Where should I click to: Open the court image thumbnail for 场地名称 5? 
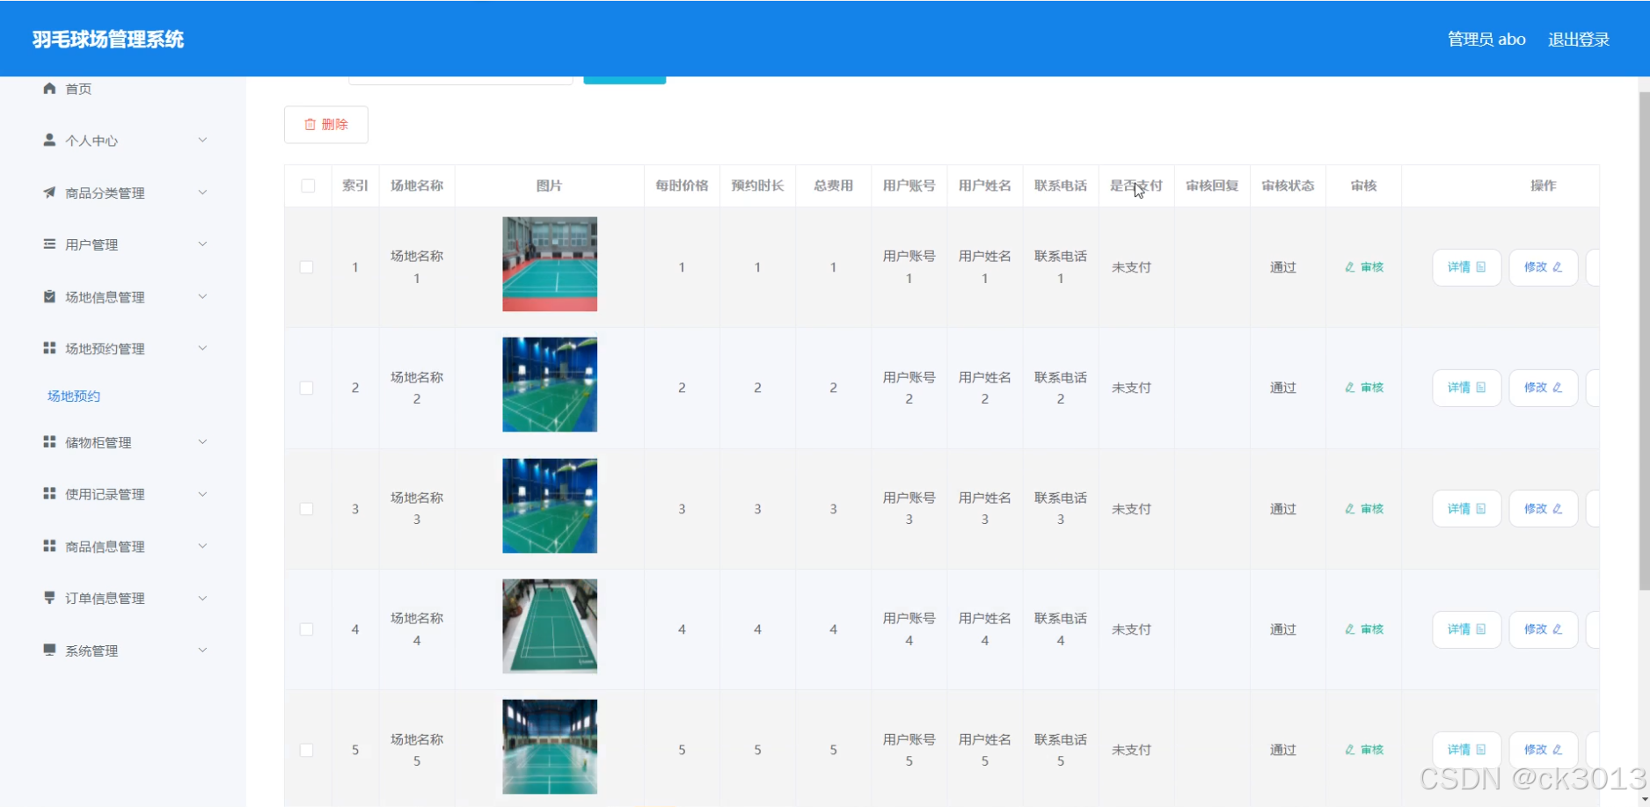pyautogui.click(x=550, y=747)
